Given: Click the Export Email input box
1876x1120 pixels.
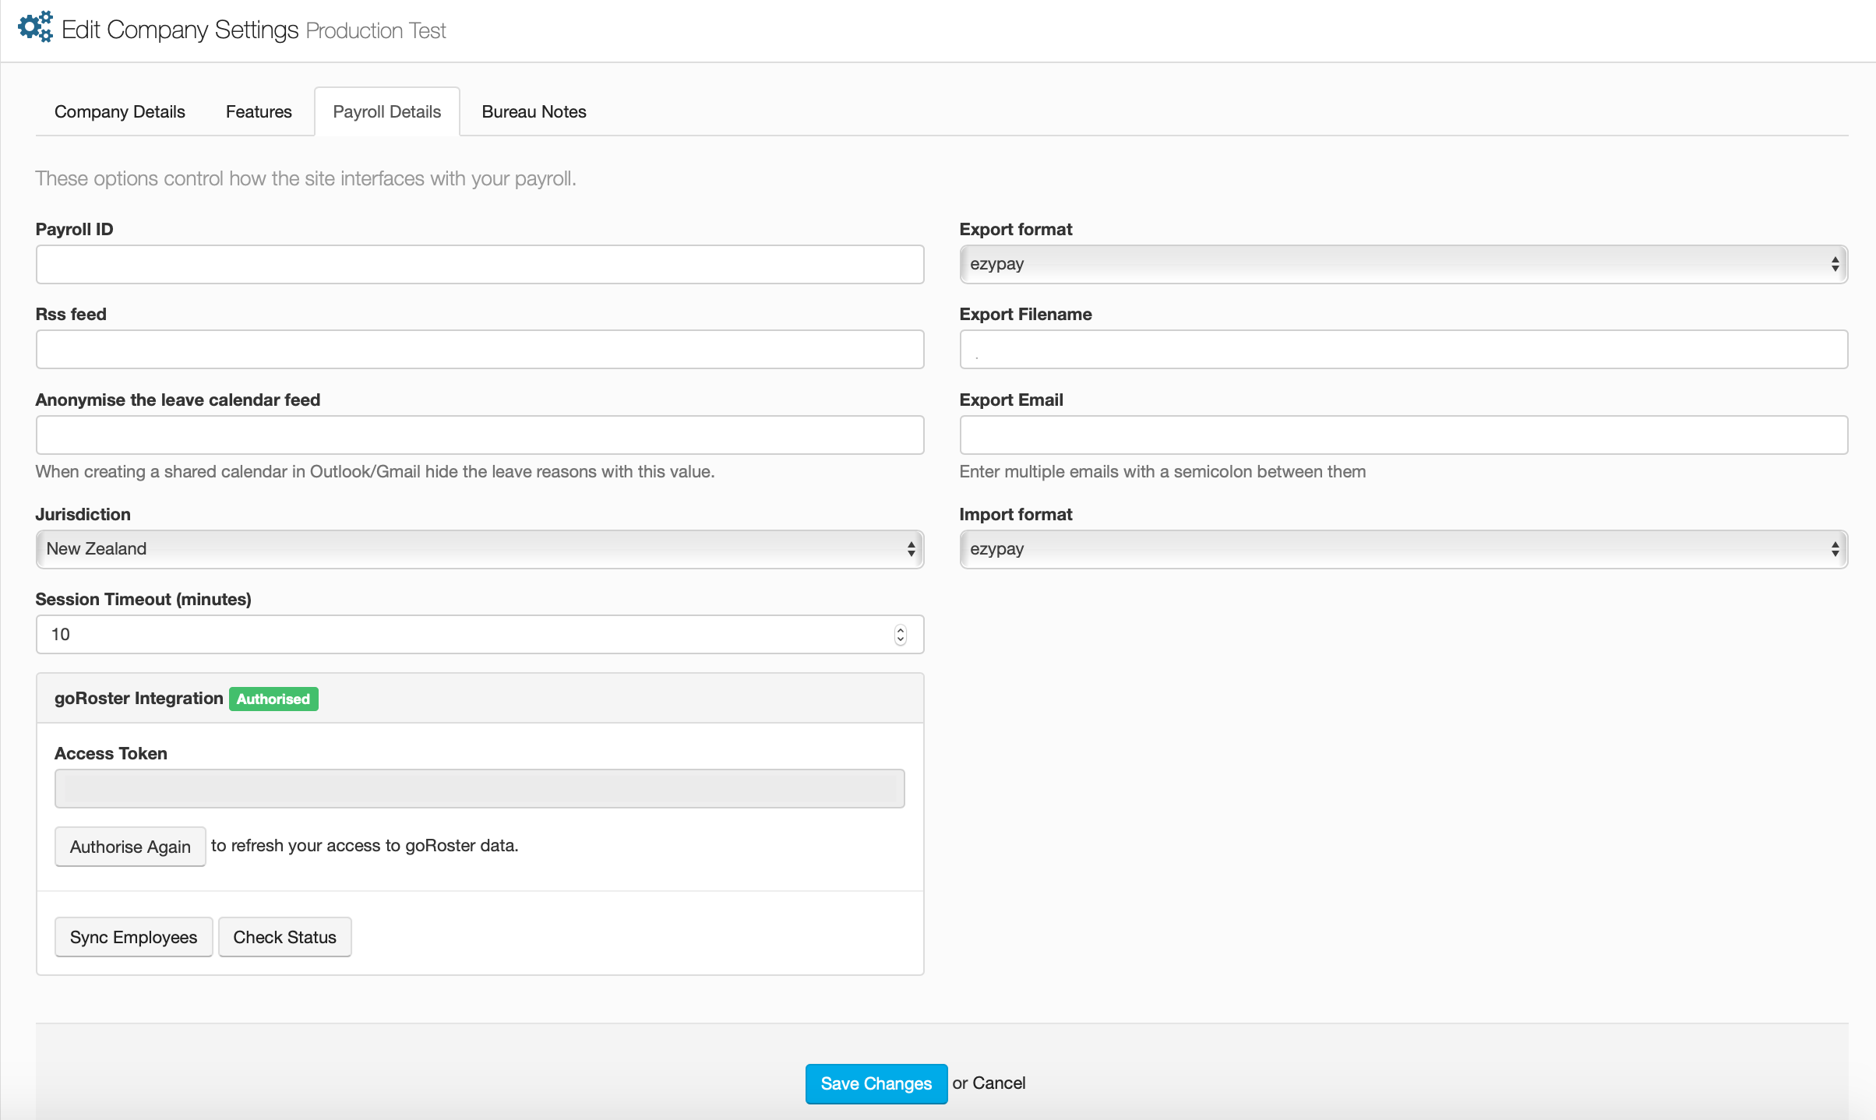Looking at the screenshot, I should click(x=1402, y=435).
